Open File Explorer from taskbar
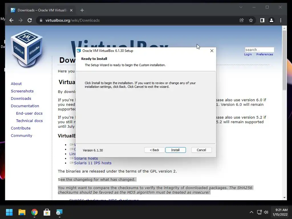 click(x=22, y=212)
